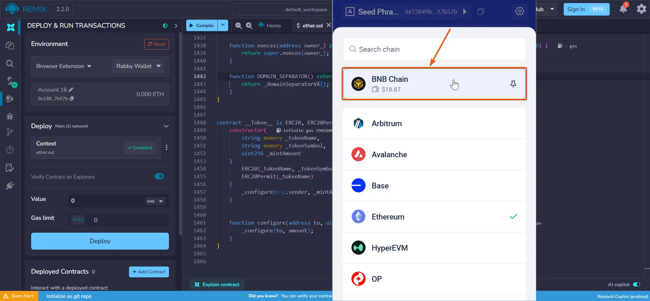
Task: Open the Deploy & Run sidebar icon
Action: (10, 99)
